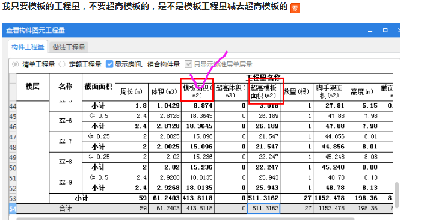Select highlighted row number 54
The width and height of the screenshot is (424, 220).
13,209
